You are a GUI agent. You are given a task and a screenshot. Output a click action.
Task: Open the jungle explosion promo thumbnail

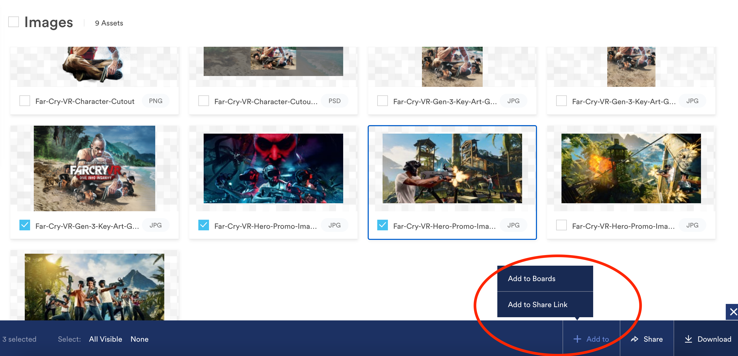coord(631,168)
